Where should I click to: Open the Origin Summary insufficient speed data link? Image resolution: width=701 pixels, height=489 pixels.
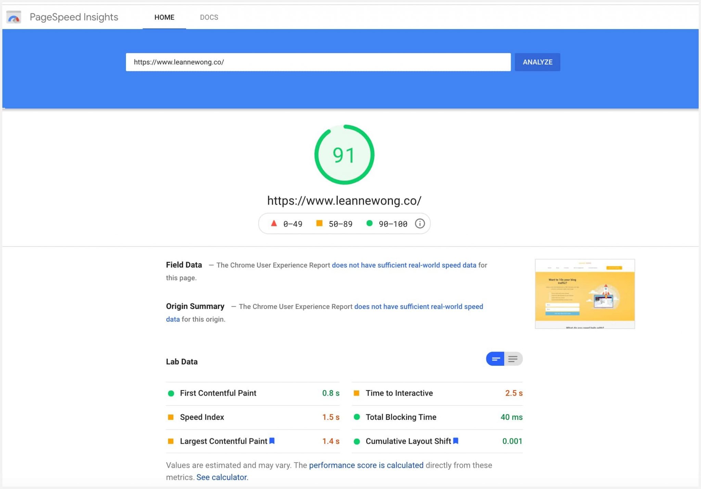click(418, 306)
